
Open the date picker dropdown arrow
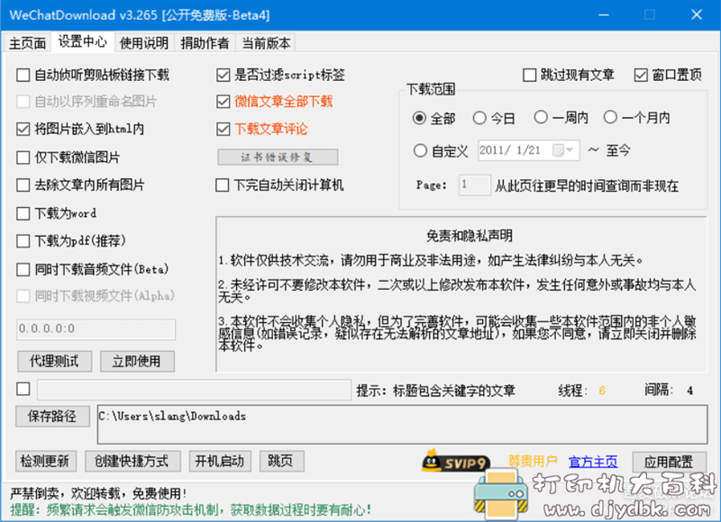point(570,150)
